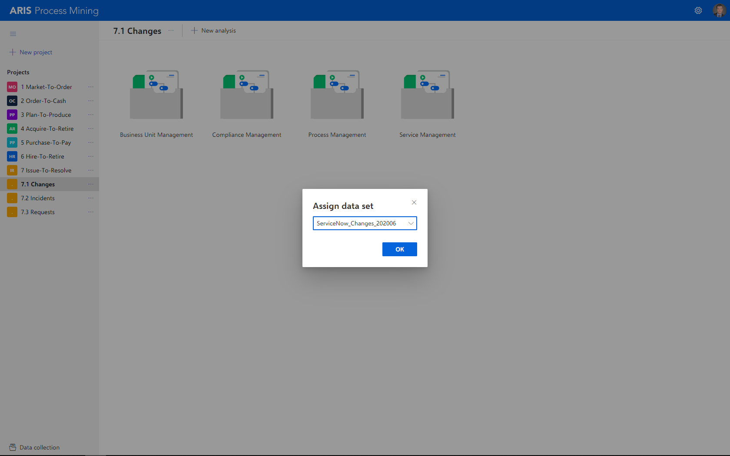Viewport: 730px width, 456px height.
Task: Open more options for 4 Acquire-To-Retire
Action: [x=91, y=129]
